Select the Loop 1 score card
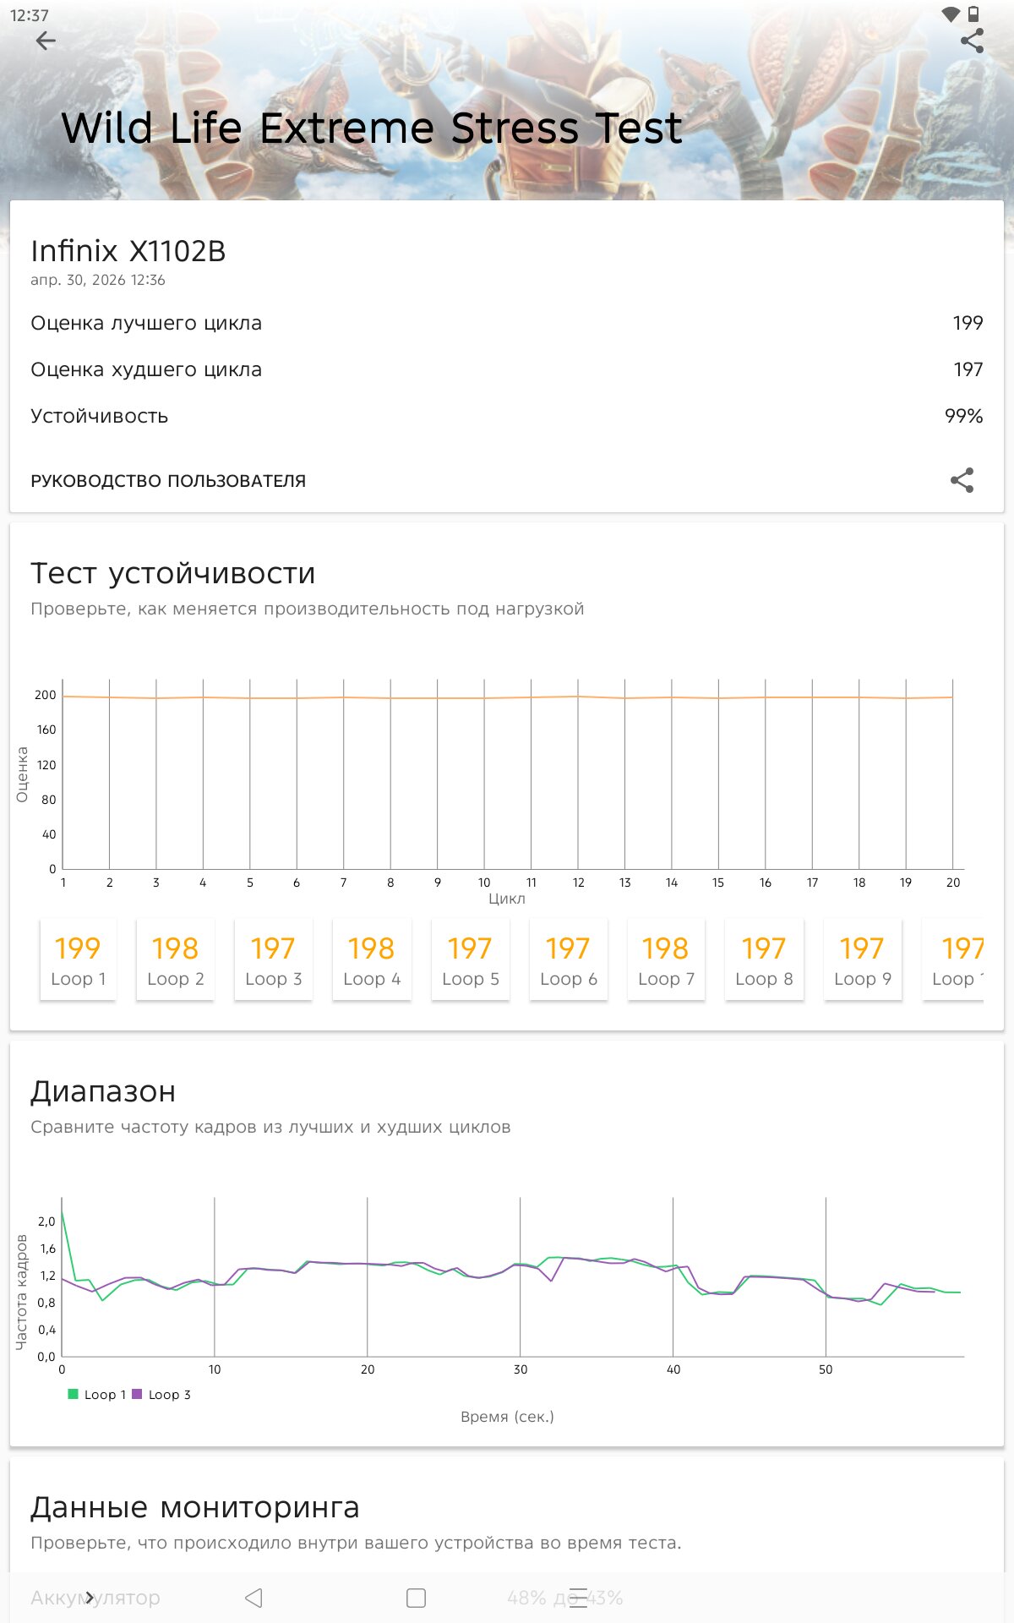Viewport: 1014px width, 1623px height. point(78,960)
